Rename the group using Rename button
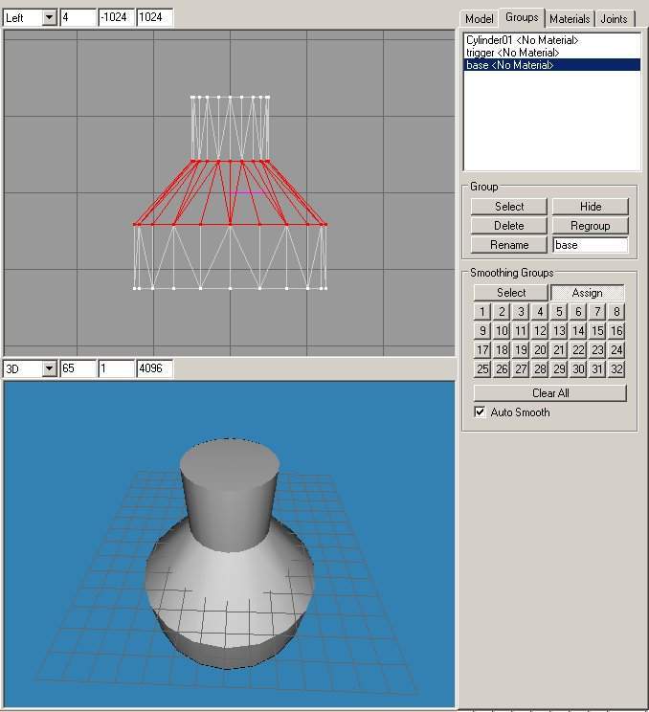The width and height of the screenshot is (649, 712). point(509,245)
